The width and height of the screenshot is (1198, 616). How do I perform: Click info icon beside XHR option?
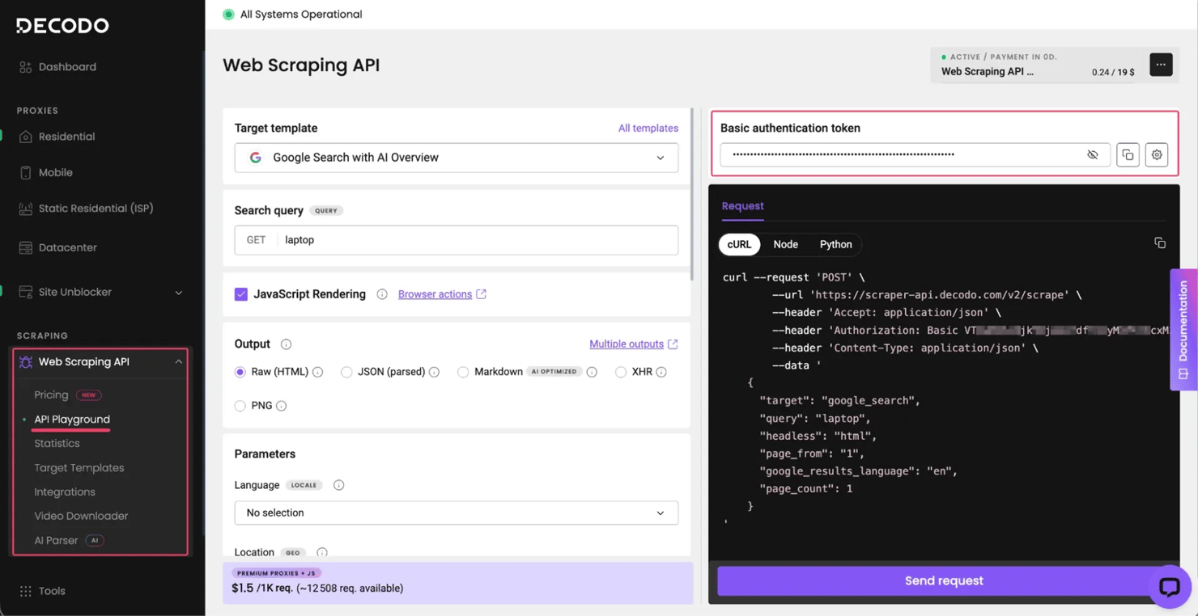pos(661,372)
